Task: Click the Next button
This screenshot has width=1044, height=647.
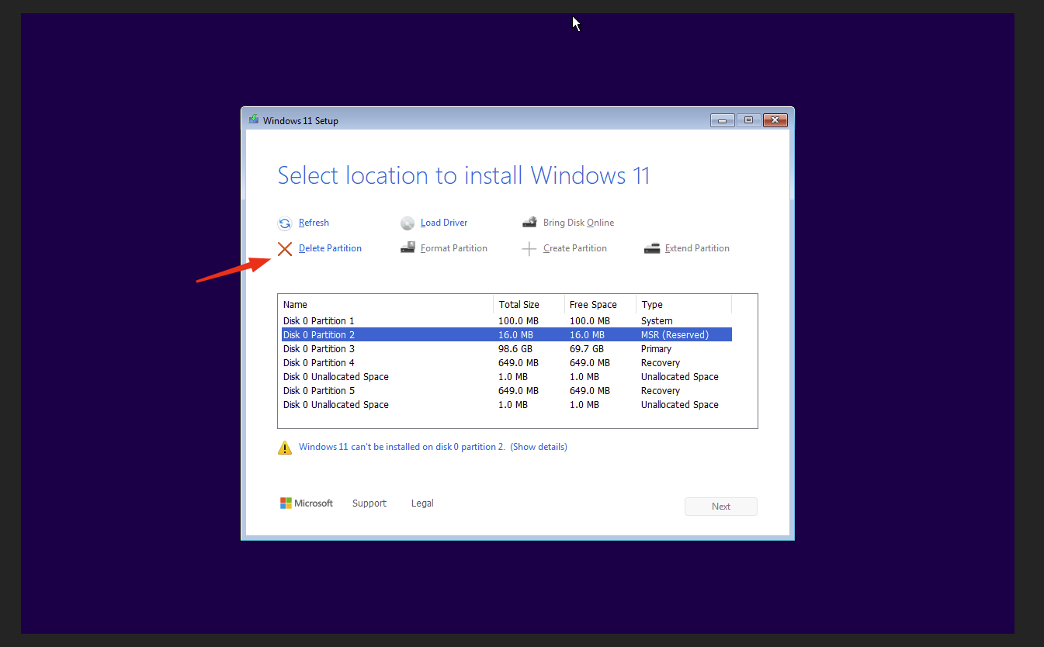Action: [720, 506]
